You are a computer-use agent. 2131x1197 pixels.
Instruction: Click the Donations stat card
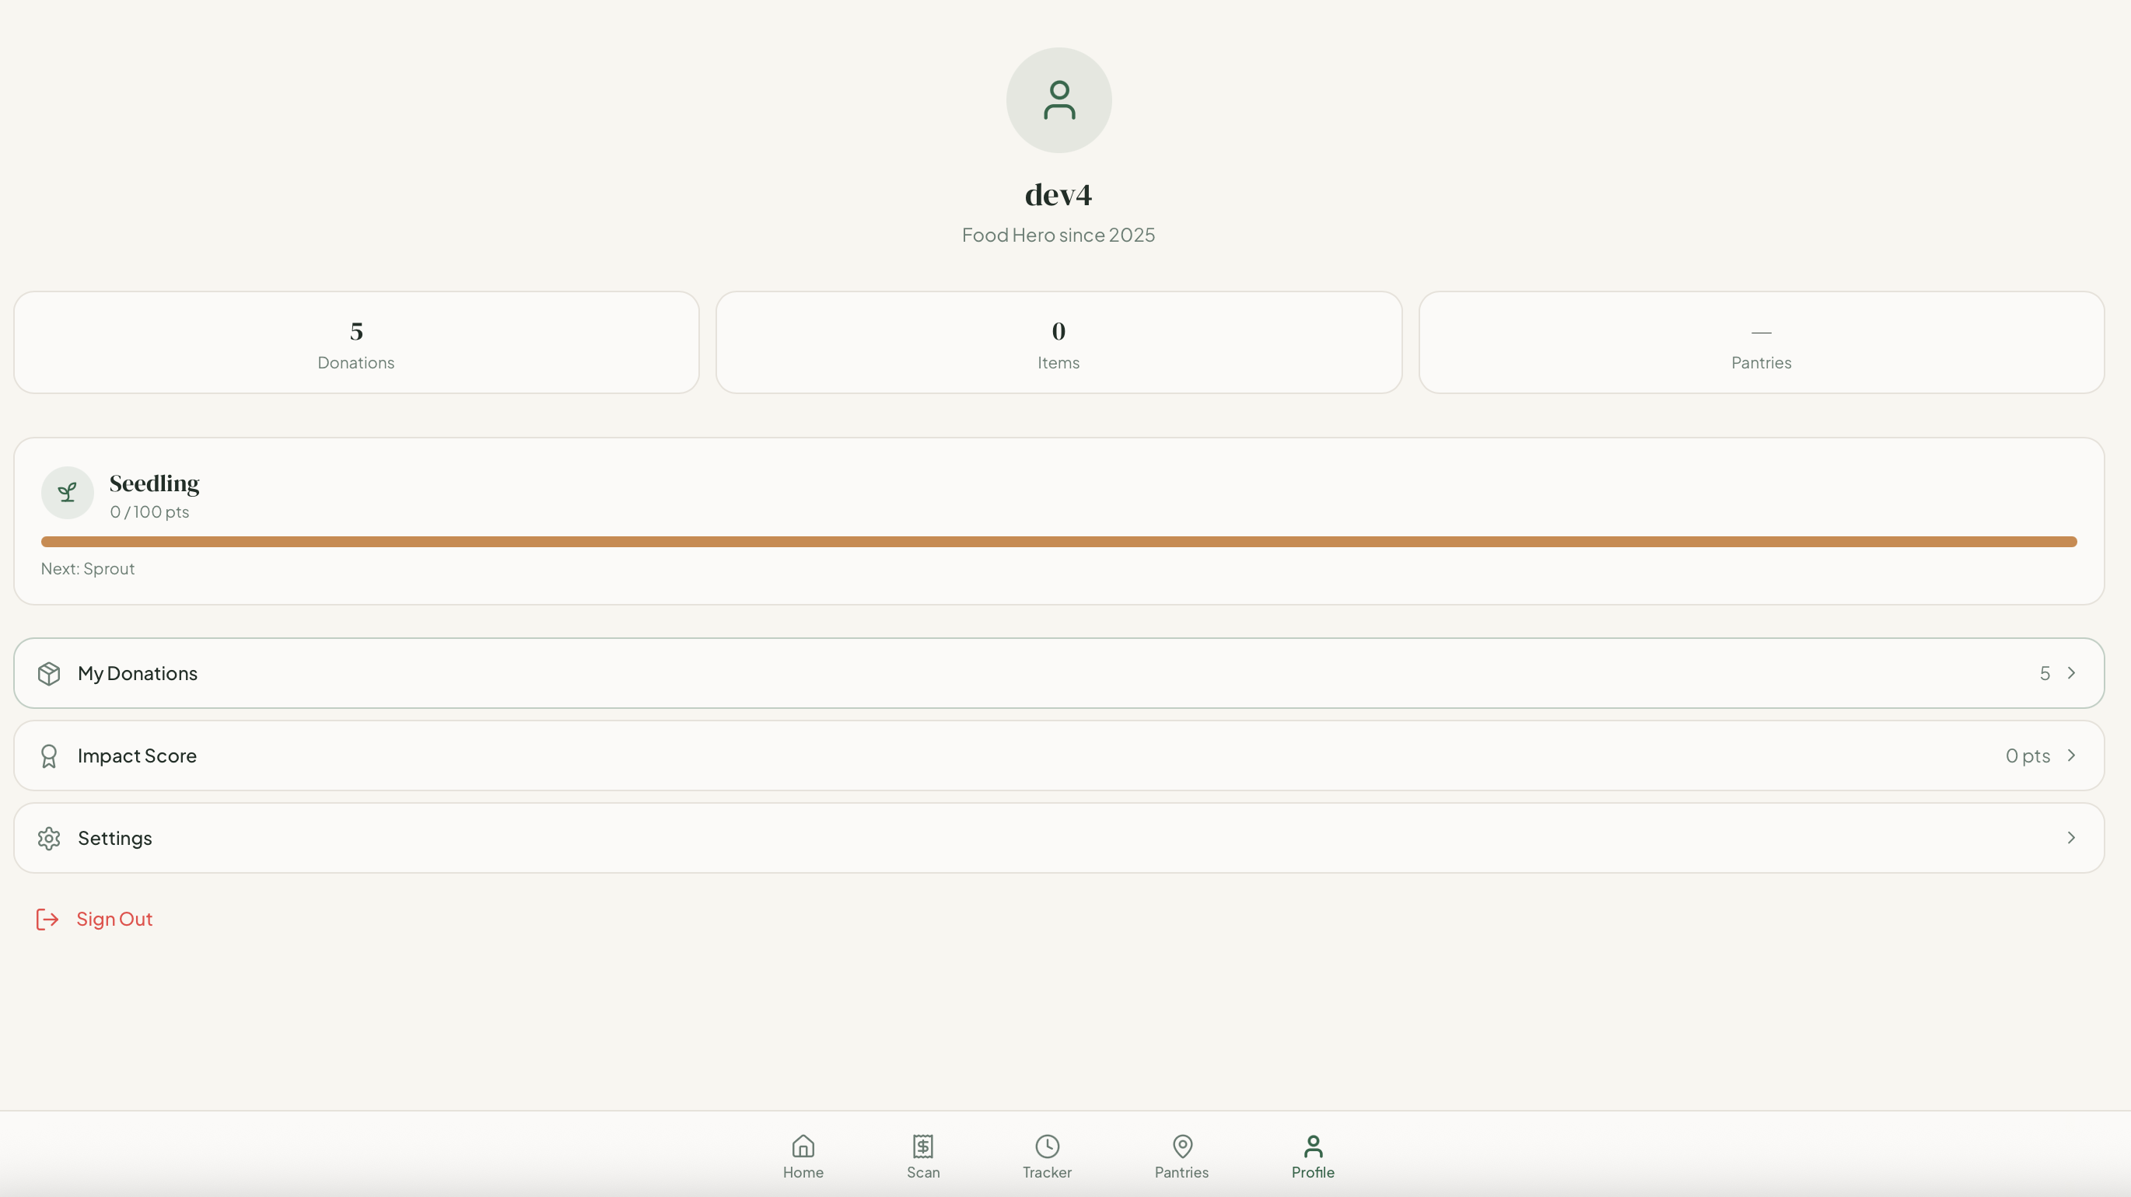(x=355, y=342)
